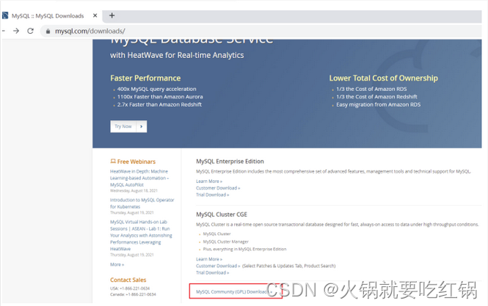Viewport: 488px width, 306px height.
Task: Click the 'Wednesday, August 18, 2021' date
Action: tap(134, 190)
